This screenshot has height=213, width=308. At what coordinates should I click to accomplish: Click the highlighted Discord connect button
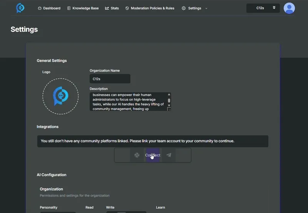point(152,155)
